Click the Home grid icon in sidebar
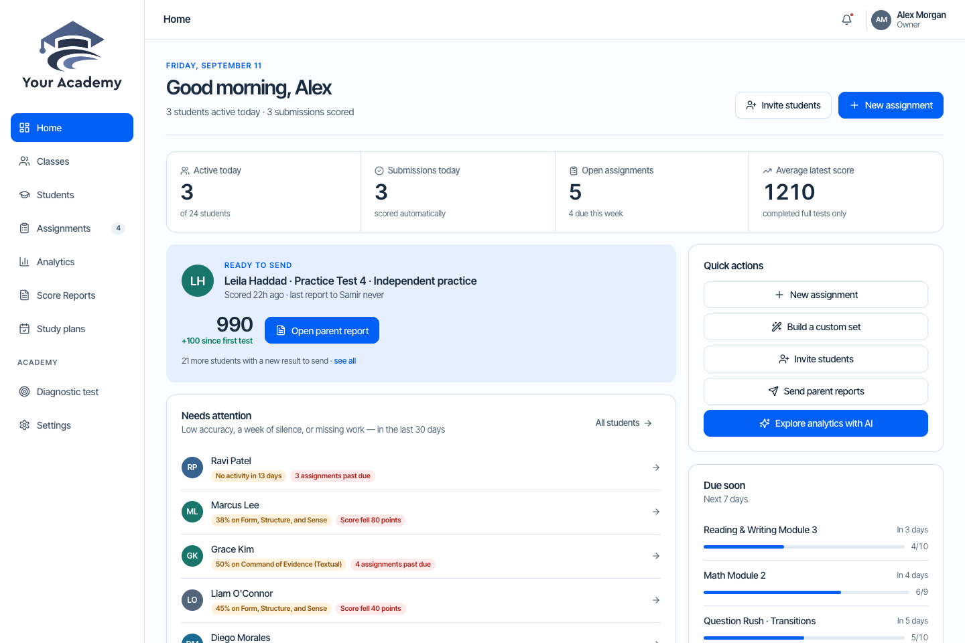Screen dimensions: 965x643 point(25,128)
